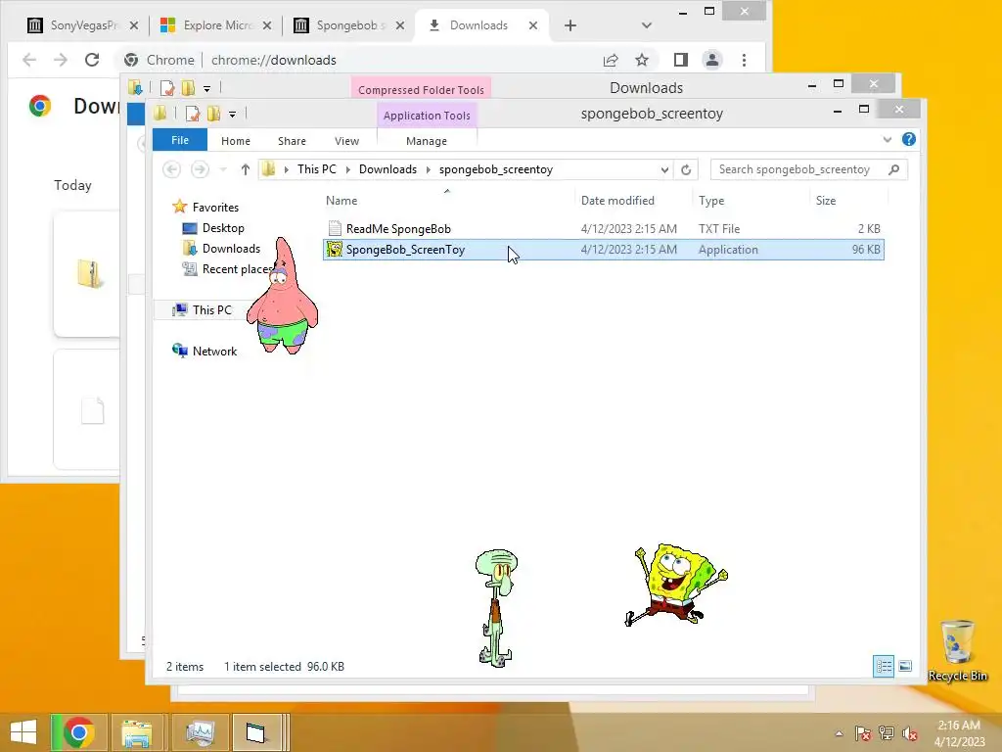1002x752 pixels.
Task: Select Compressed Folder Tools tab in Downloads window
Action: (x=421, y=89)
